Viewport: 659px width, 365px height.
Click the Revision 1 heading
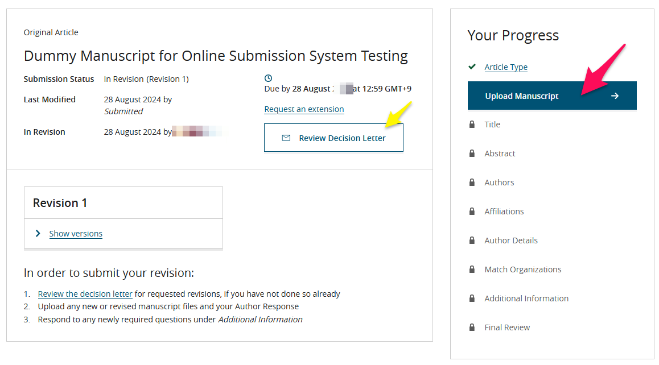[x=60, y=203]
